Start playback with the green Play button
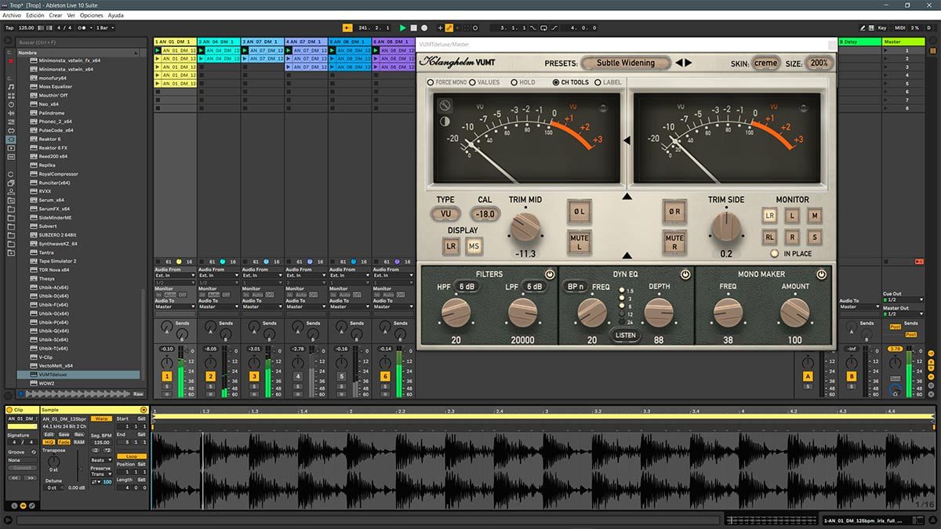Screen dimensions: 941x529 [403, 27]
